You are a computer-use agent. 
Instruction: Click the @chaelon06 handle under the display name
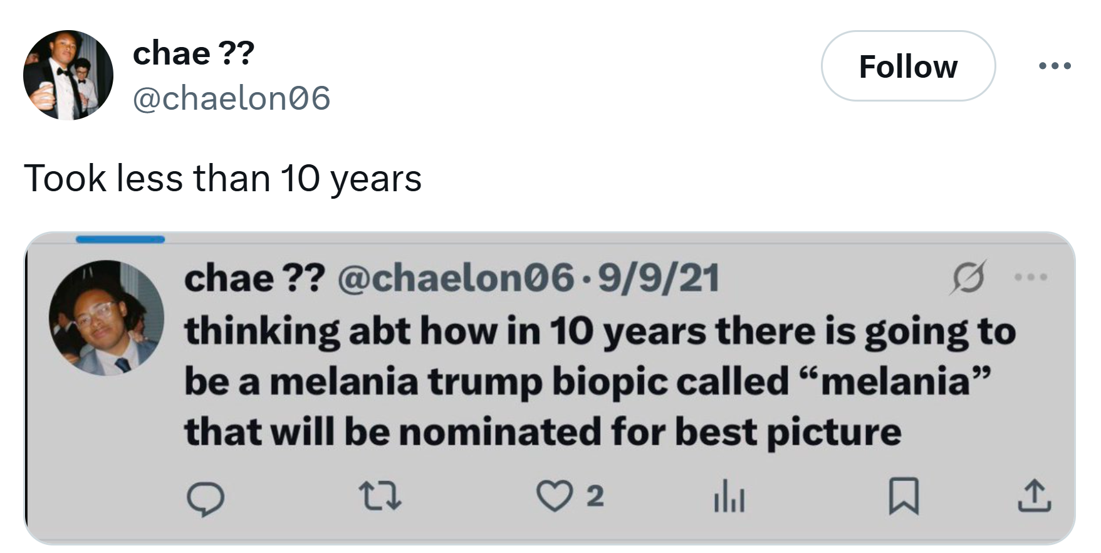[232, 99]
